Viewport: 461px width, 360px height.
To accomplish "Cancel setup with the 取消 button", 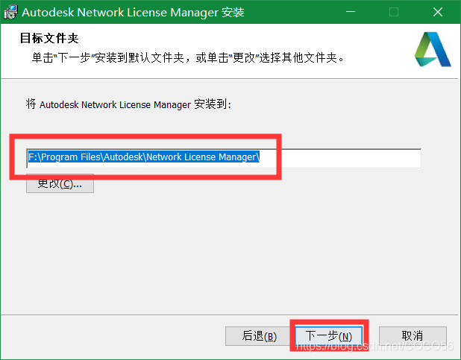I will pyautogui.click(x=413, y=336).
